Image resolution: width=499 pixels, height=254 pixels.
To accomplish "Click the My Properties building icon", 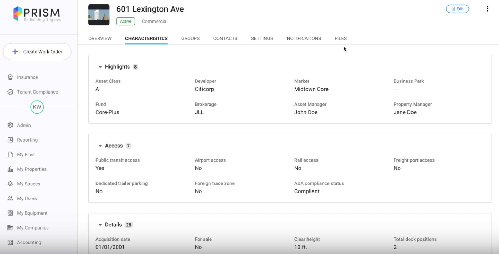I will [x=10, y=169].
